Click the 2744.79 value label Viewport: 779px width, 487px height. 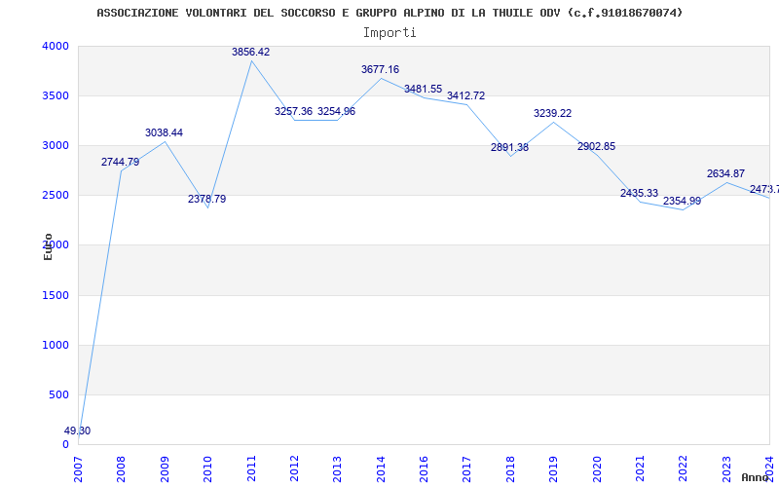[x=120, y=163]
